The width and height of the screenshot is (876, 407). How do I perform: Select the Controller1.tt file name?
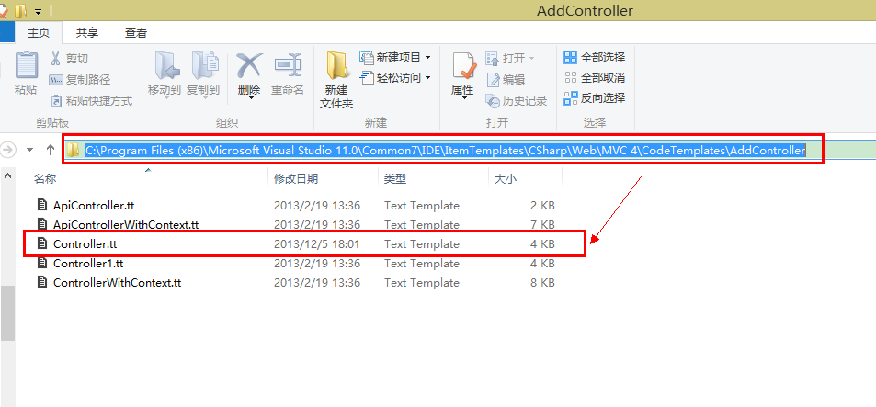click(x=88, y=263)
